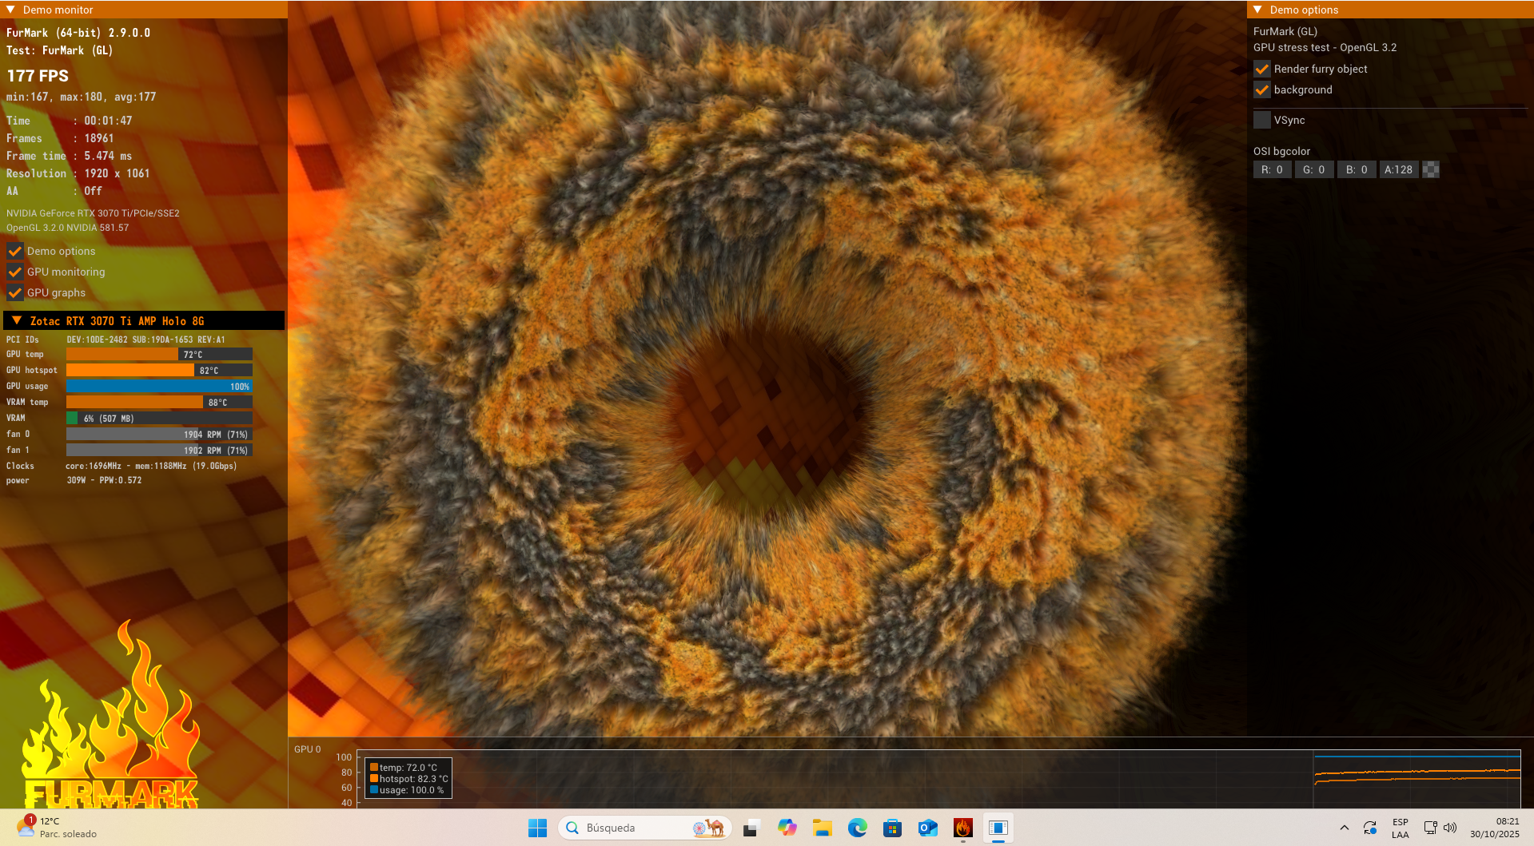Toggle the GPU graphs checkbox
The height and width of the screenshot is (846, 1534).
[x=15, y=292]
